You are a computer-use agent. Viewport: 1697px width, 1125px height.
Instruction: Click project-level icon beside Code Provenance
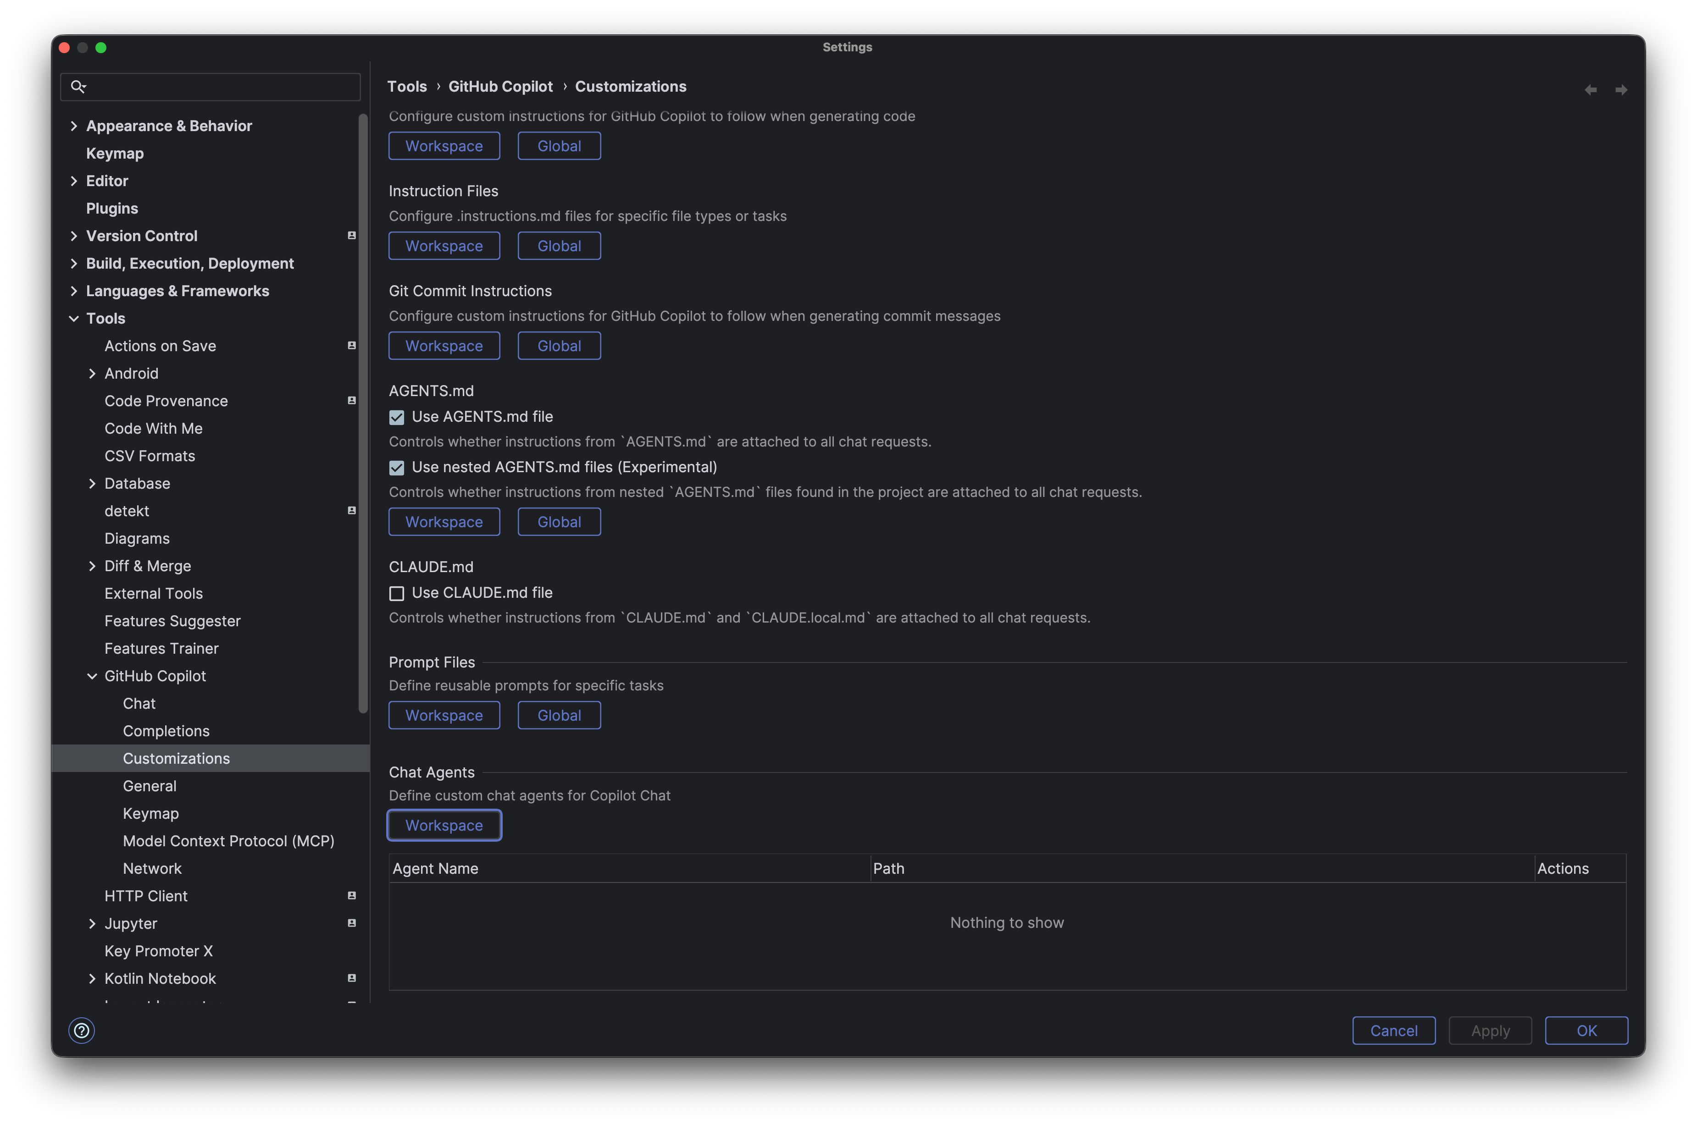click(352, 400)
